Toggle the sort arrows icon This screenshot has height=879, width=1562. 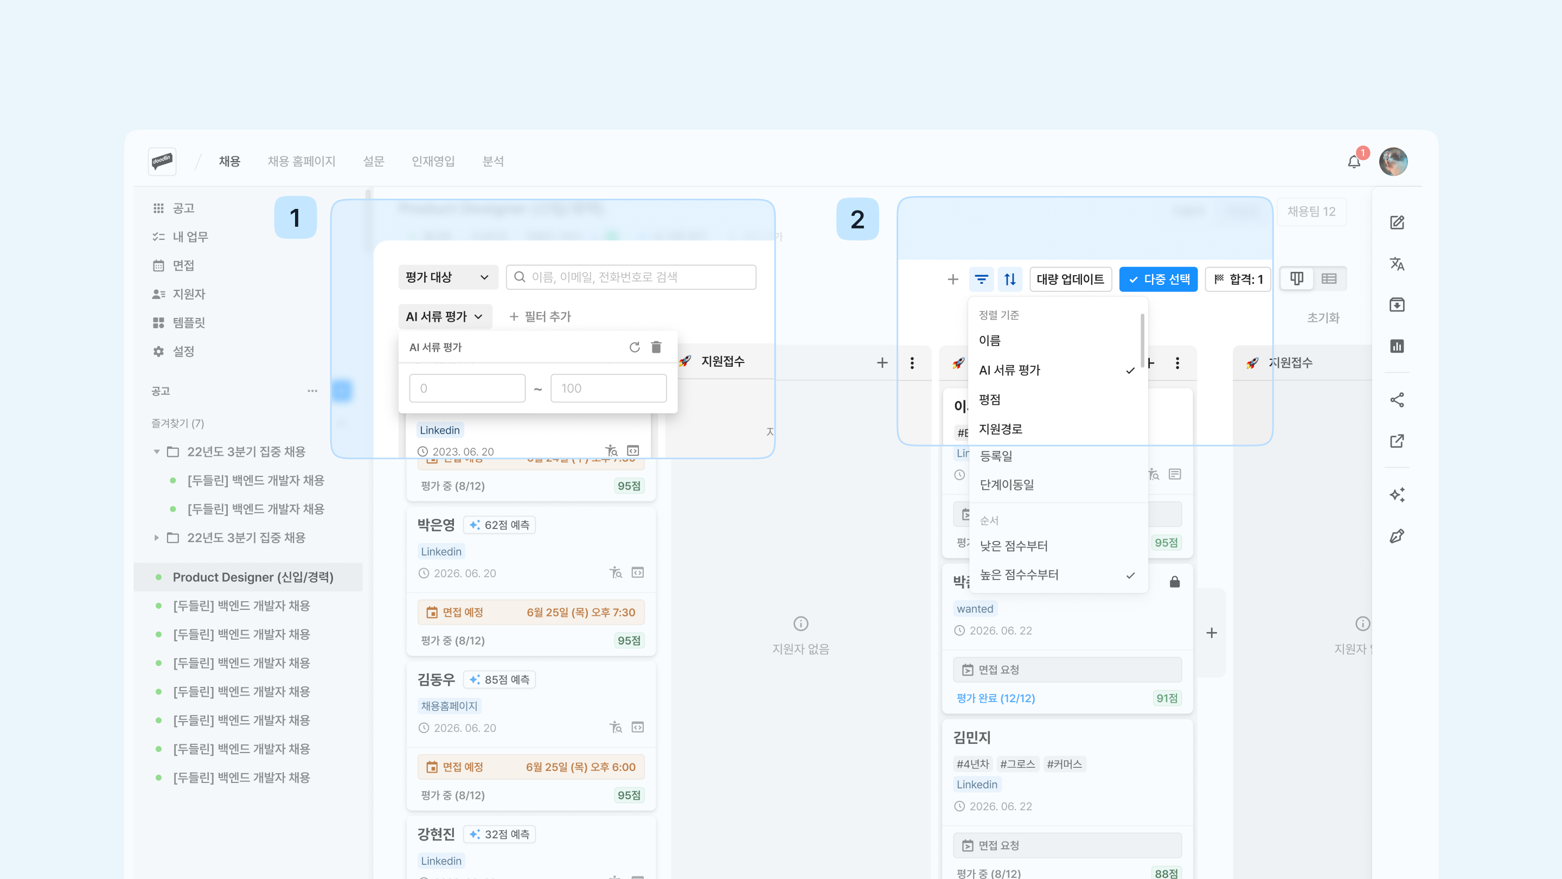coord(1010,279)
